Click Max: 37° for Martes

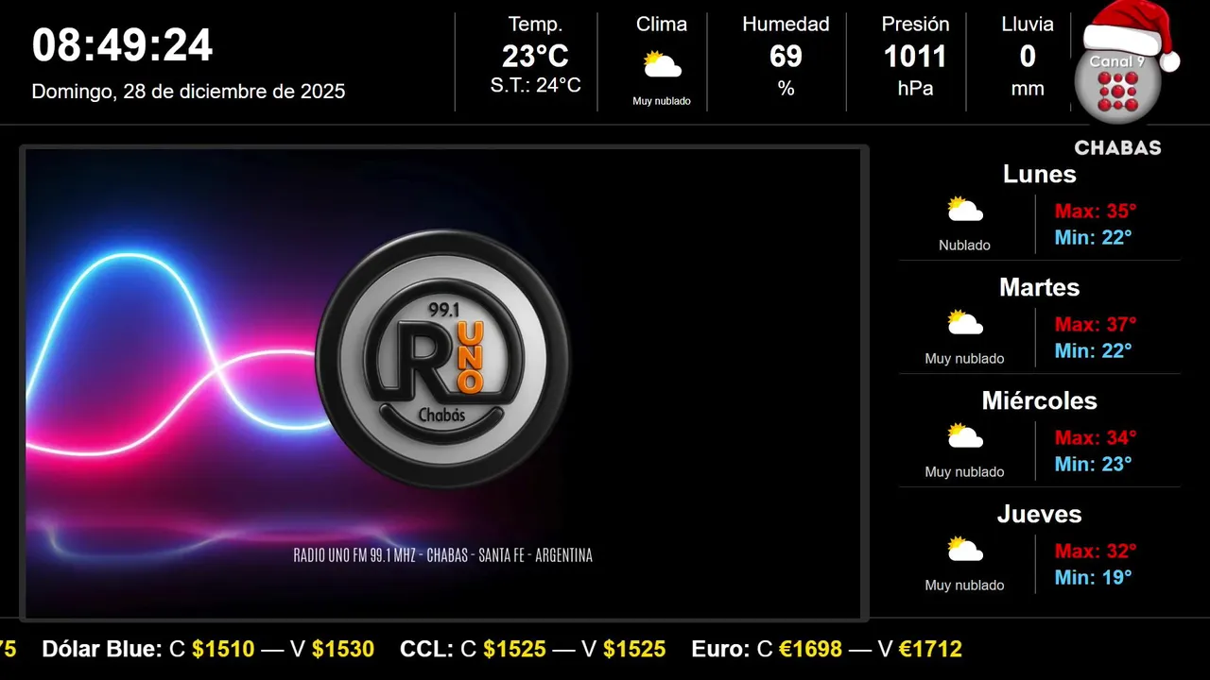click(x=1096, y=324)
